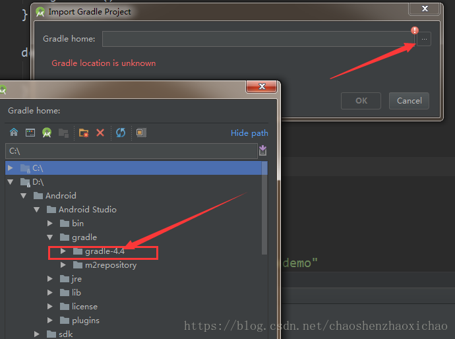Screen dimensions: 455x339
Task: Click the red Delete toolbar icon
Action: click(x=100, y=133)
